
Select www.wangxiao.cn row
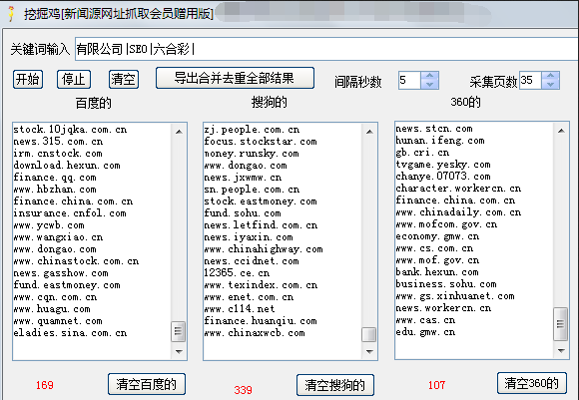click(x=58, y=237)
